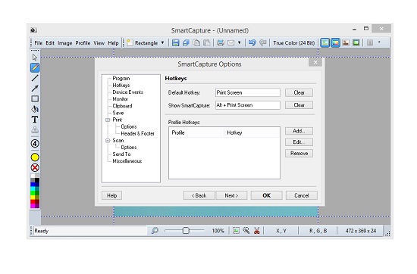This screenshot has height=274, width=417.
Task: Click the Add... profile hotkey button
Action: (299, 131)
